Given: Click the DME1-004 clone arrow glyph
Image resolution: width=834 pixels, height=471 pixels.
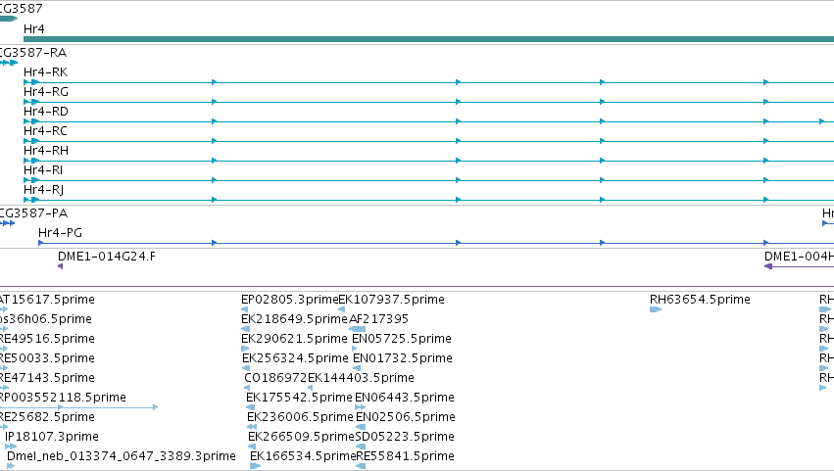Looking at the screenshot, I should point(768,266).
